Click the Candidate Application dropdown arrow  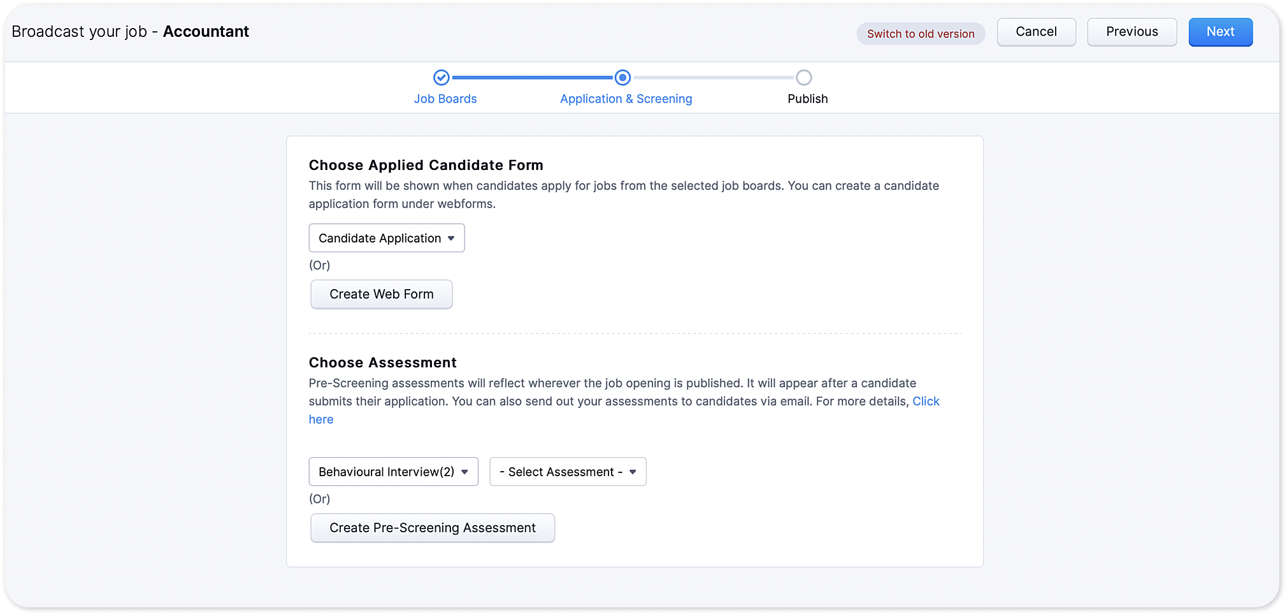coord(451,238)
